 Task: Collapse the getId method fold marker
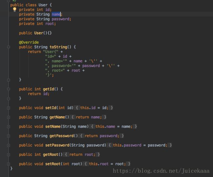9,89
